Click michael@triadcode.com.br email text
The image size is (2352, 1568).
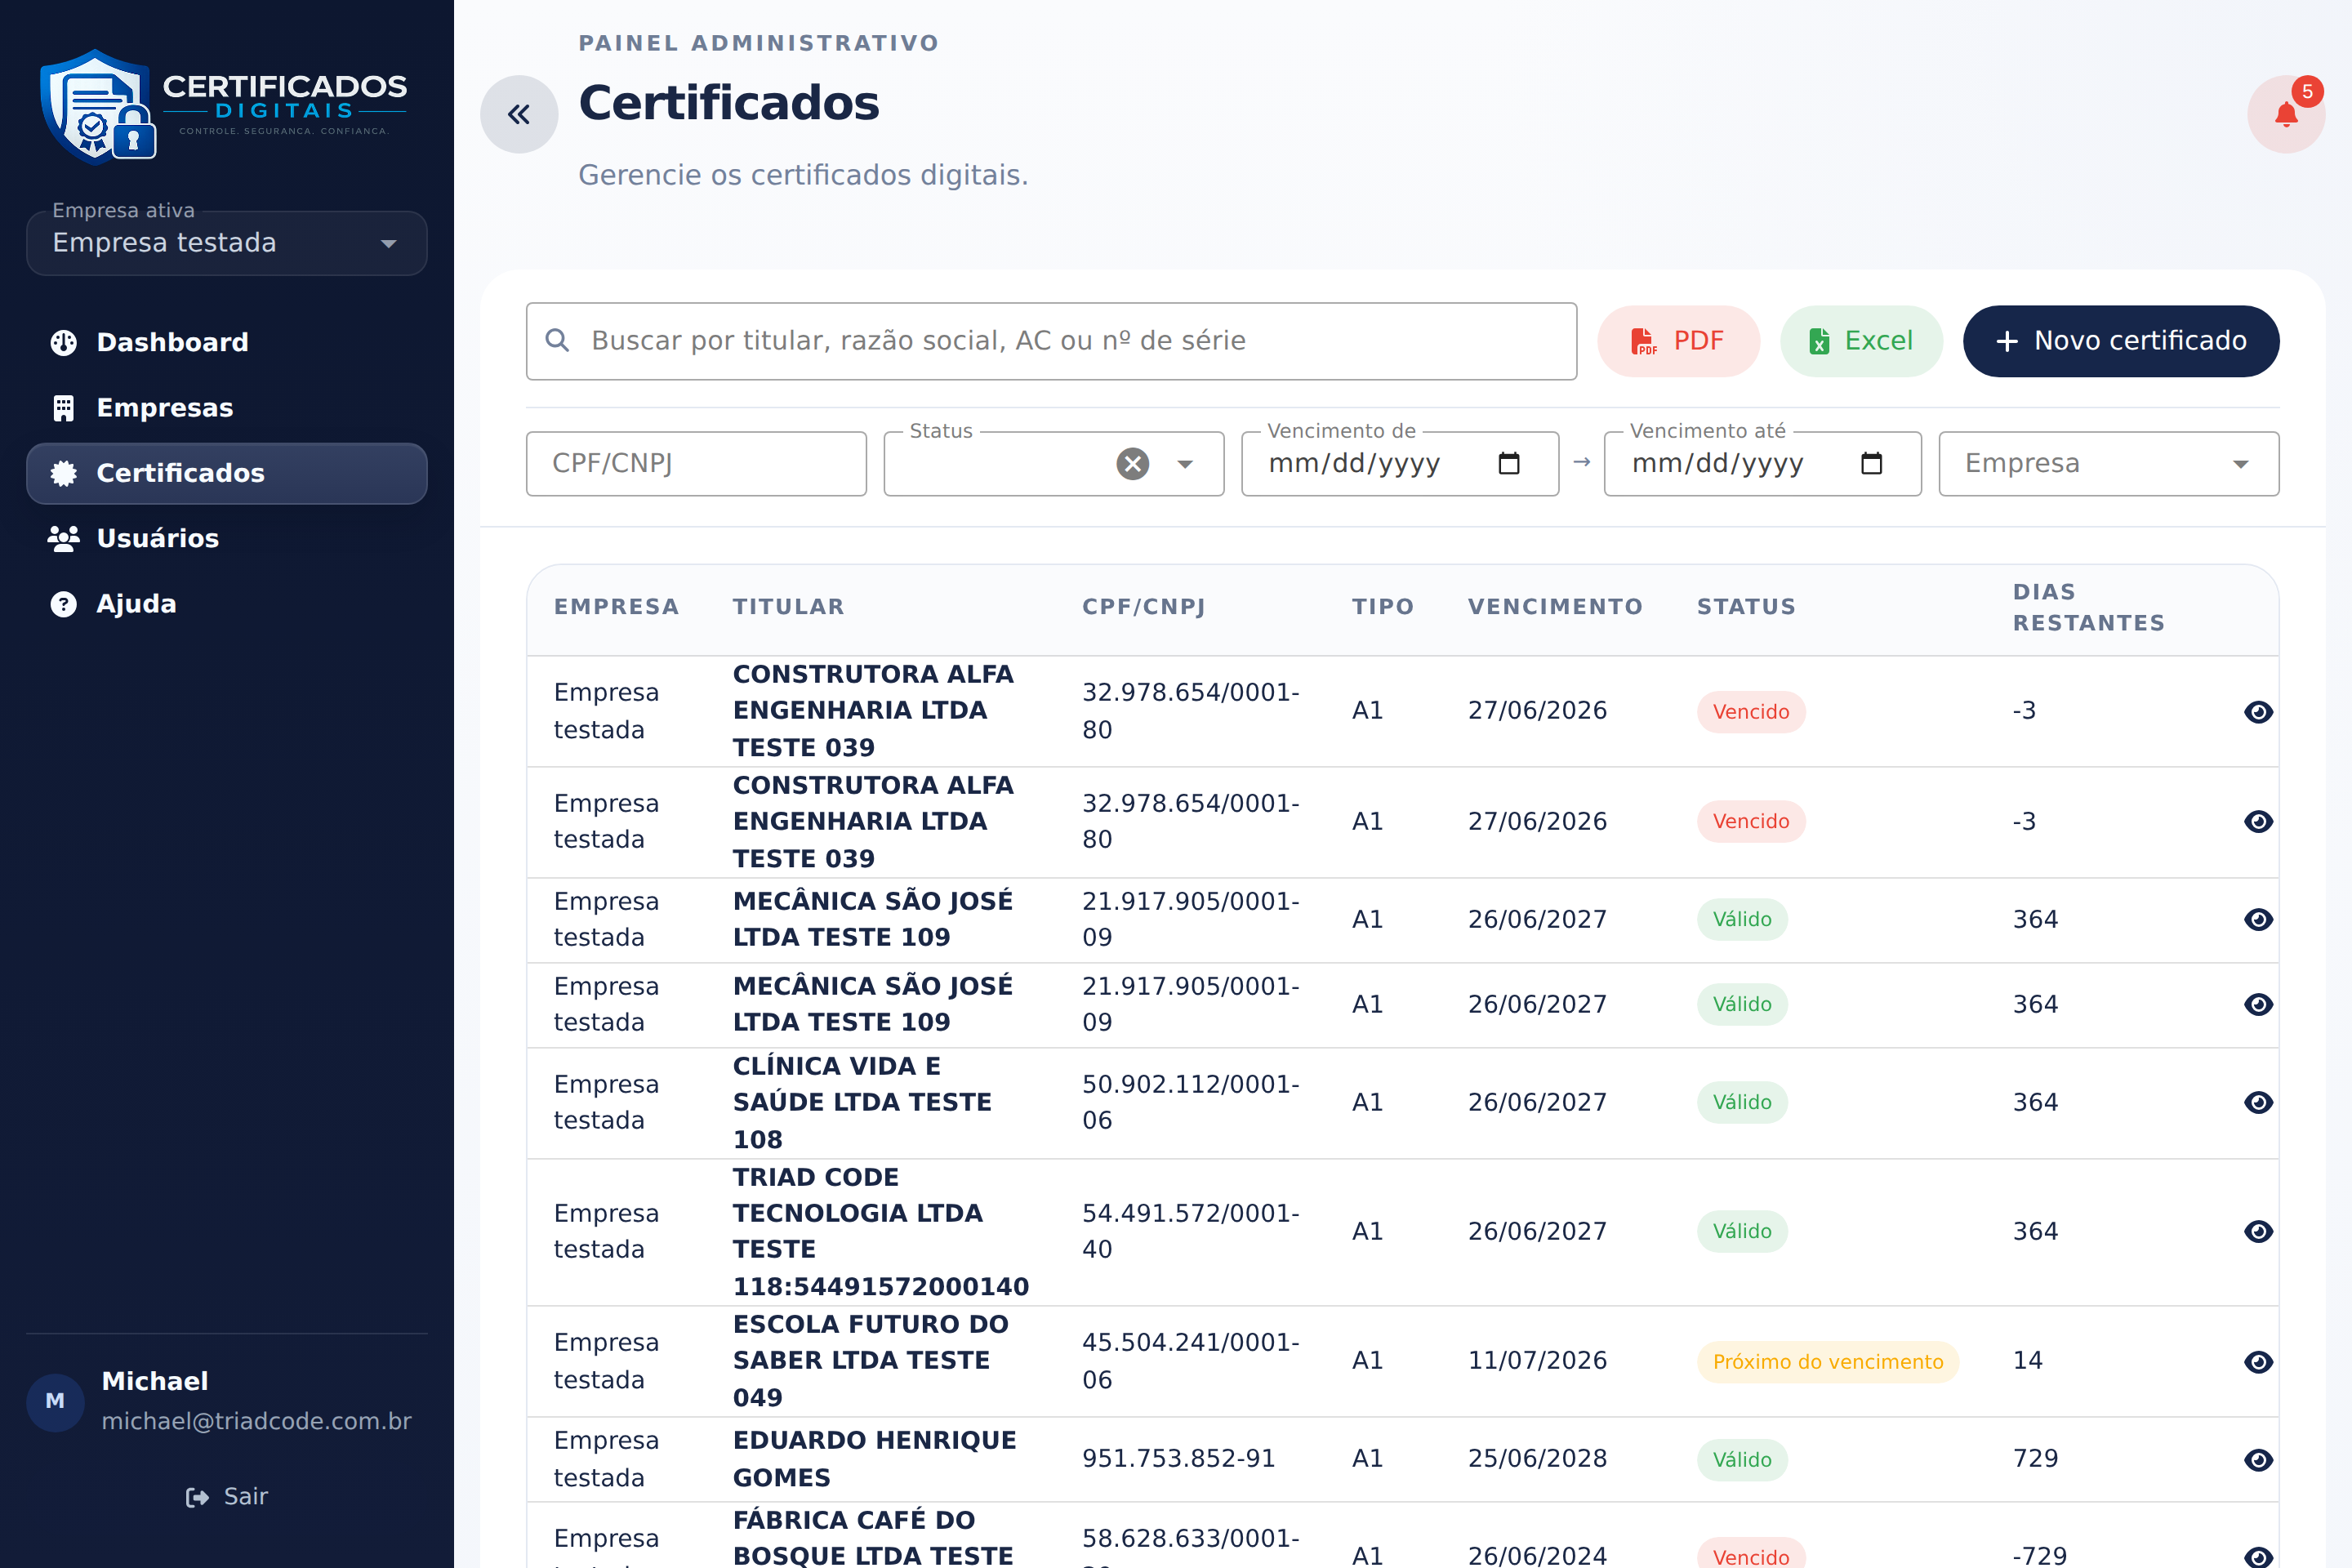pyautogui.click(x=256, y=1422)
